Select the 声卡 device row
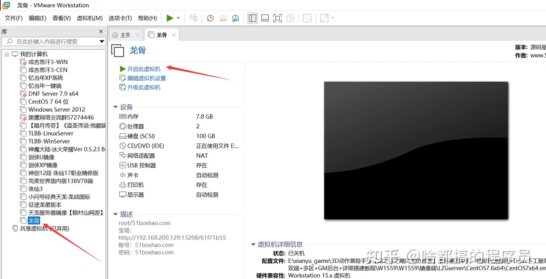 (179, 175)
